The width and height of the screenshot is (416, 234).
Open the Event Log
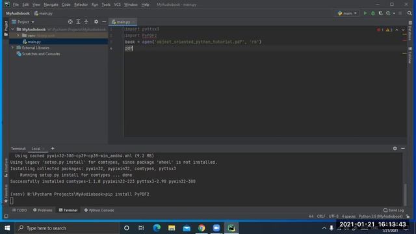(393, 210)
